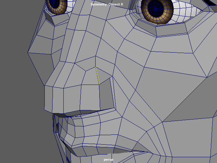
Task: Select the dark recessed nostril face
Action: pyautogui.click(x=106, y=93)
